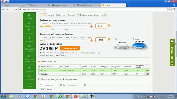Open the Windows Start button
This screenshot has height=99, width=177.
click(x=3, y=97)
